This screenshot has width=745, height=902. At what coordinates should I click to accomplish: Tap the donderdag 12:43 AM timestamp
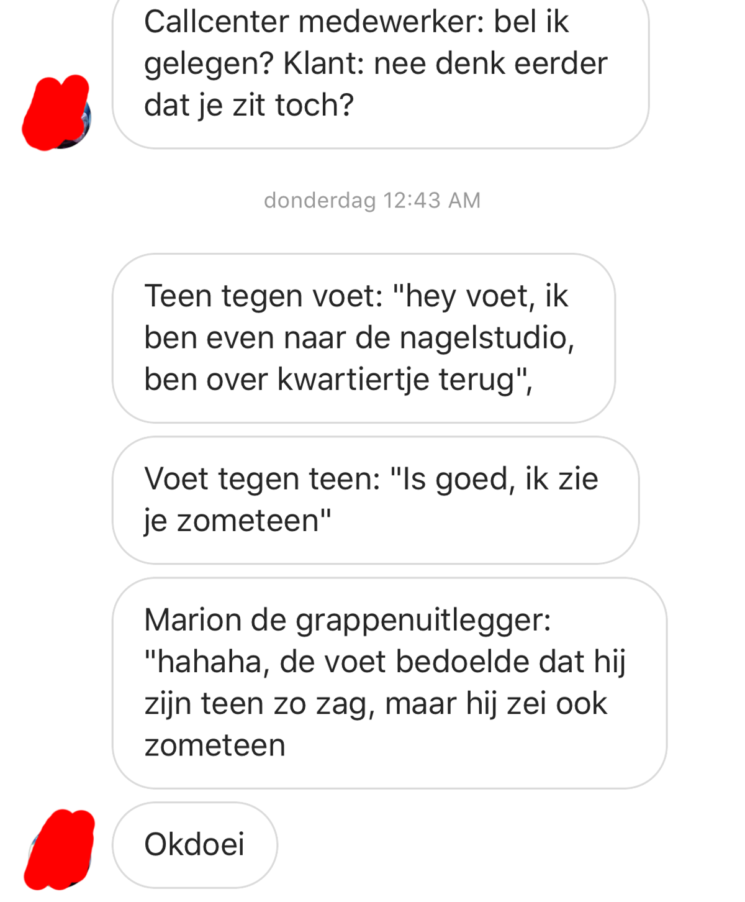[x=372, y=201]
